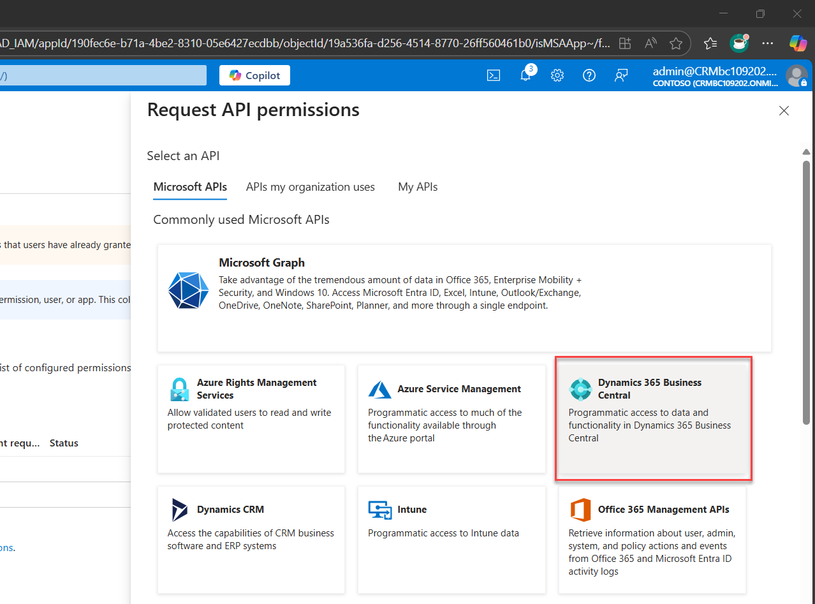Select Azure Rights Management Services card
Viewport: 815px width, 604px height.
[x=251, y=419]
